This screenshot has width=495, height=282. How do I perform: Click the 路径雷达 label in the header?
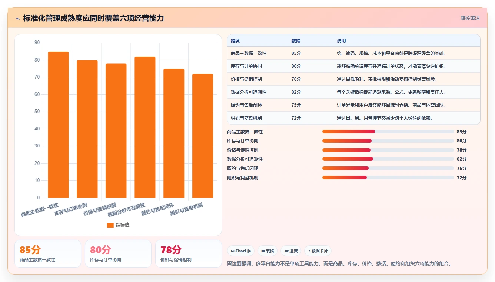470,18
